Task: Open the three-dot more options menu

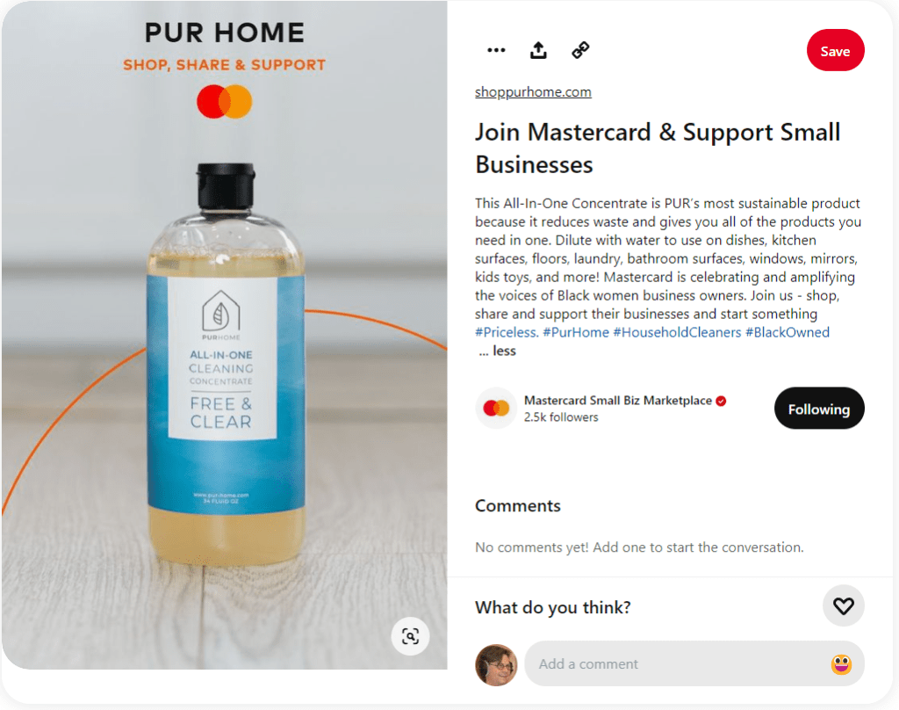Action: tap(496, 50)
